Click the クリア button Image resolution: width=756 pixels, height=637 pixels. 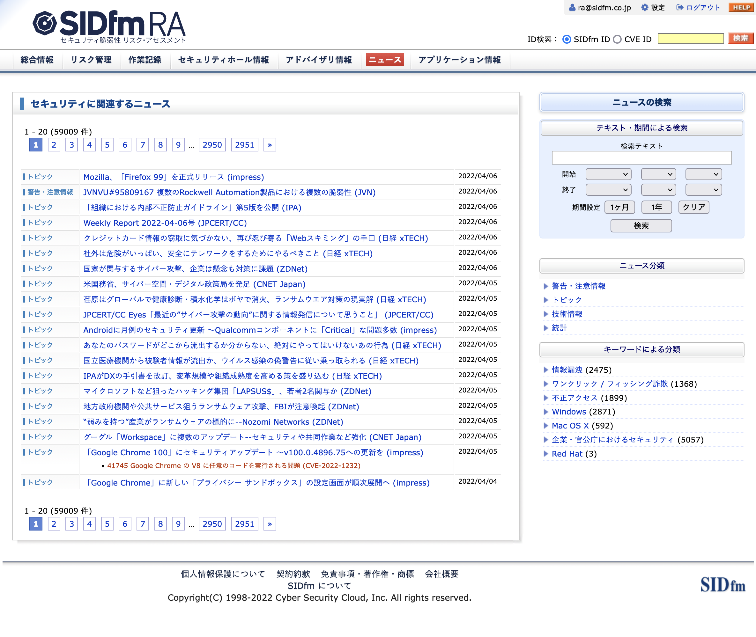tap(694, 207)
